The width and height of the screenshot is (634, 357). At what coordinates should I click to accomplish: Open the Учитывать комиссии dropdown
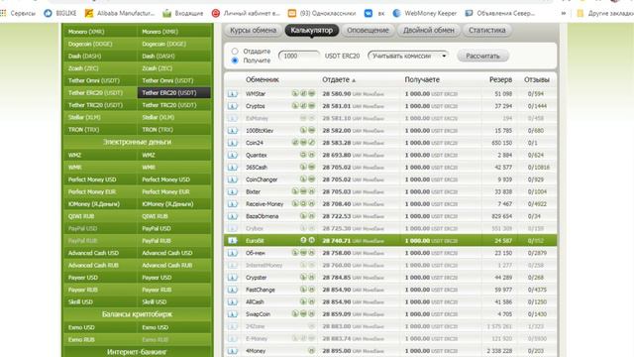coord(408,56)
